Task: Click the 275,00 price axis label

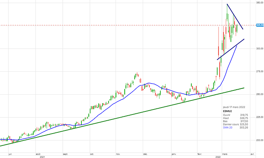Action: 260,71
